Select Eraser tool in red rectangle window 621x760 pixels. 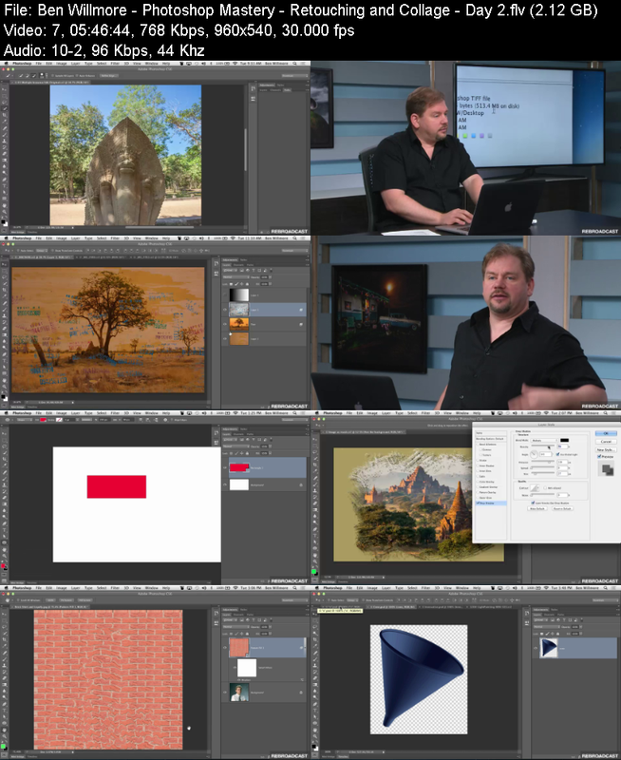coord(5,498)
